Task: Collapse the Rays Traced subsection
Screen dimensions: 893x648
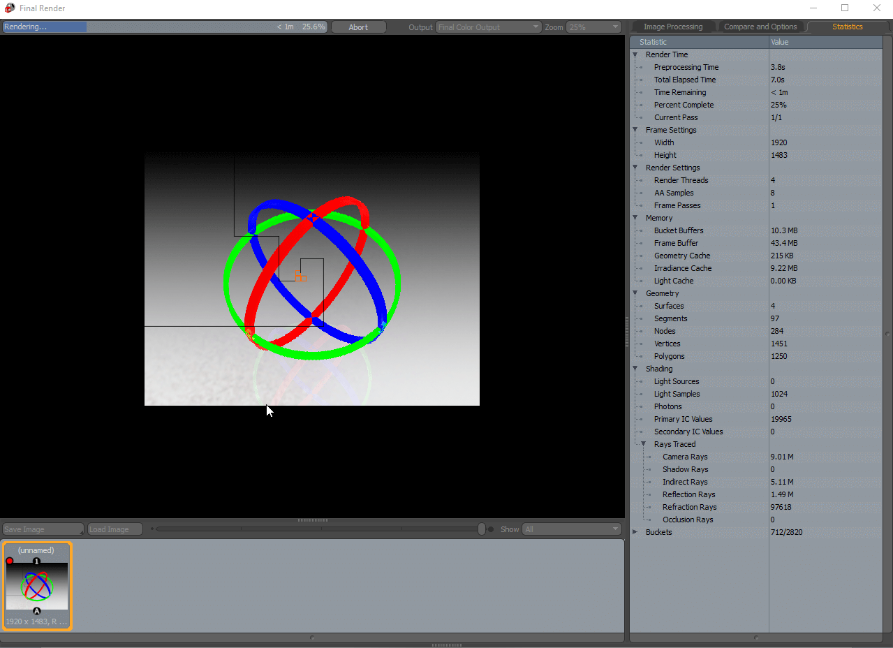Action: (644, 444)
